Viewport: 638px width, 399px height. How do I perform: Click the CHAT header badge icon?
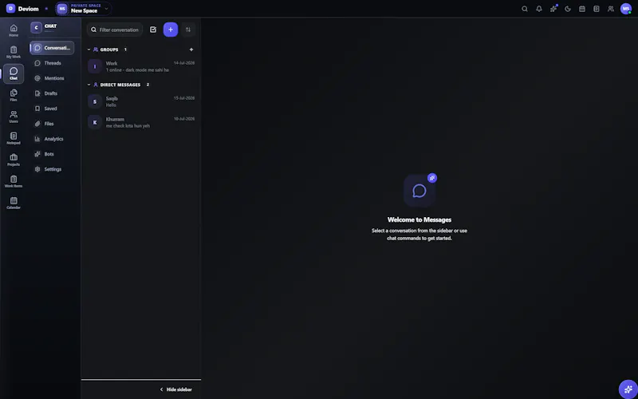click(36, 27)
